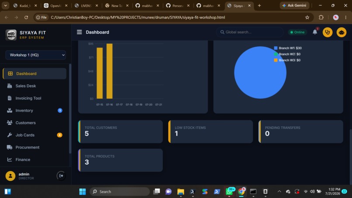Click the 07-15 bar in chart
The height and width of the screenshot is (198, 352).
(x=100, y=73)
